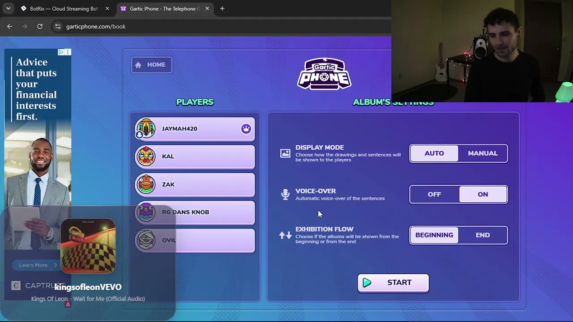573x322 pixels.
Task: Click the Exhibition Flow arrows icon
Action: (285, 235)
